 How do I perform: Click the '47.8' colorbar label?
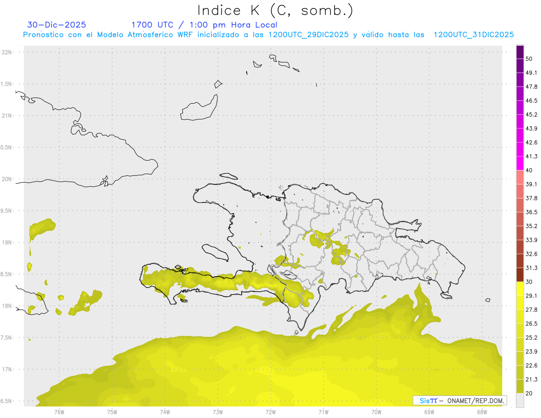point(532,87)
